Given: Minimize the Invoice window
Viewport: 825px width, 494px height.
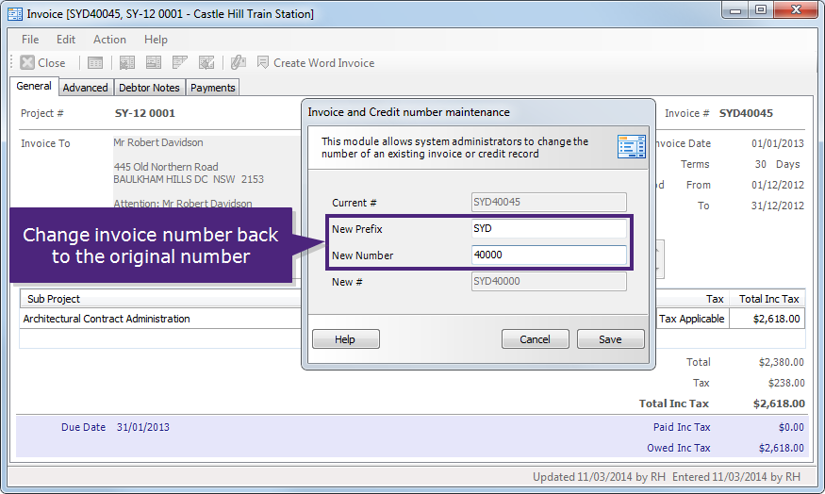Looking at the screenshot, I should point(735,10).
